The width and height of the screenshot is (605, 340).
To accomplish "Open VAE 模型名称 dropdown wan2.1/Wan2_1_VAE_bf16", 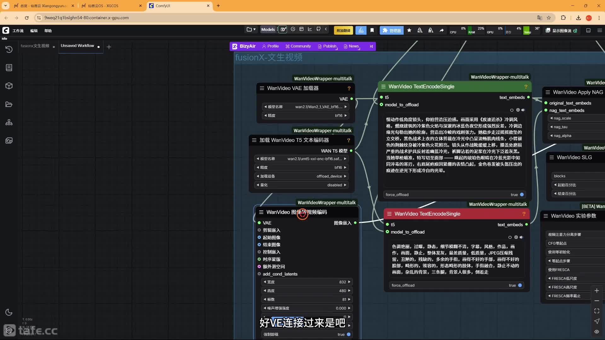I will 305,107.
